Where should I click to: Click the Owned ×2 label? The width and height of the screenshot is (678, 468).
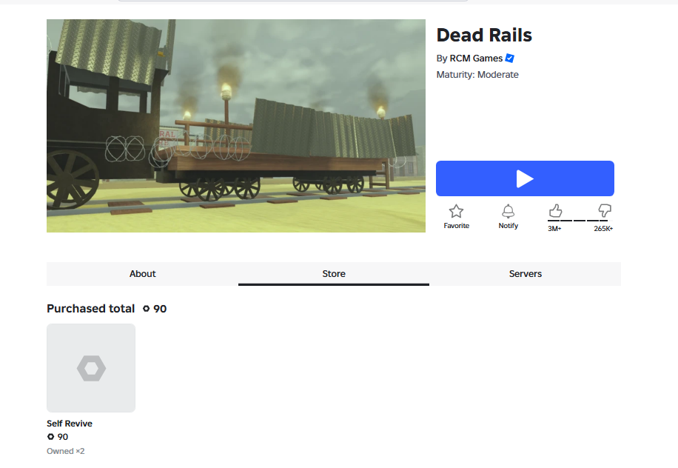coord(66,451)
